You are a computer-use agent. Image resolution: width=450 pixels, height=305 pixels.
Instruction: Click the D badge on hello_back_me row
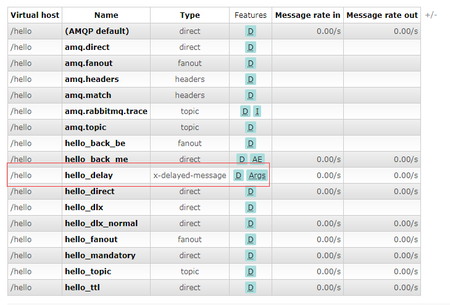tap(242, 160)
